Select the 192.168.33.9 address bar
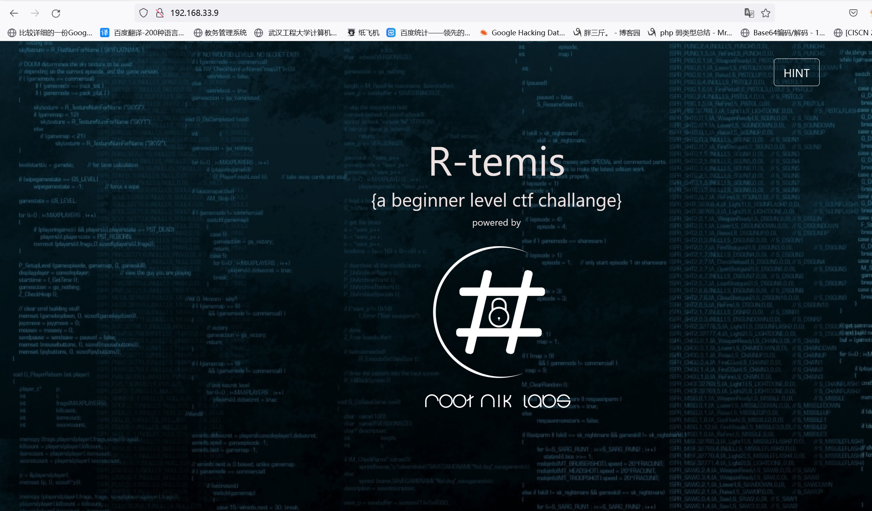The image size is (872, 511). coord(454,13)
